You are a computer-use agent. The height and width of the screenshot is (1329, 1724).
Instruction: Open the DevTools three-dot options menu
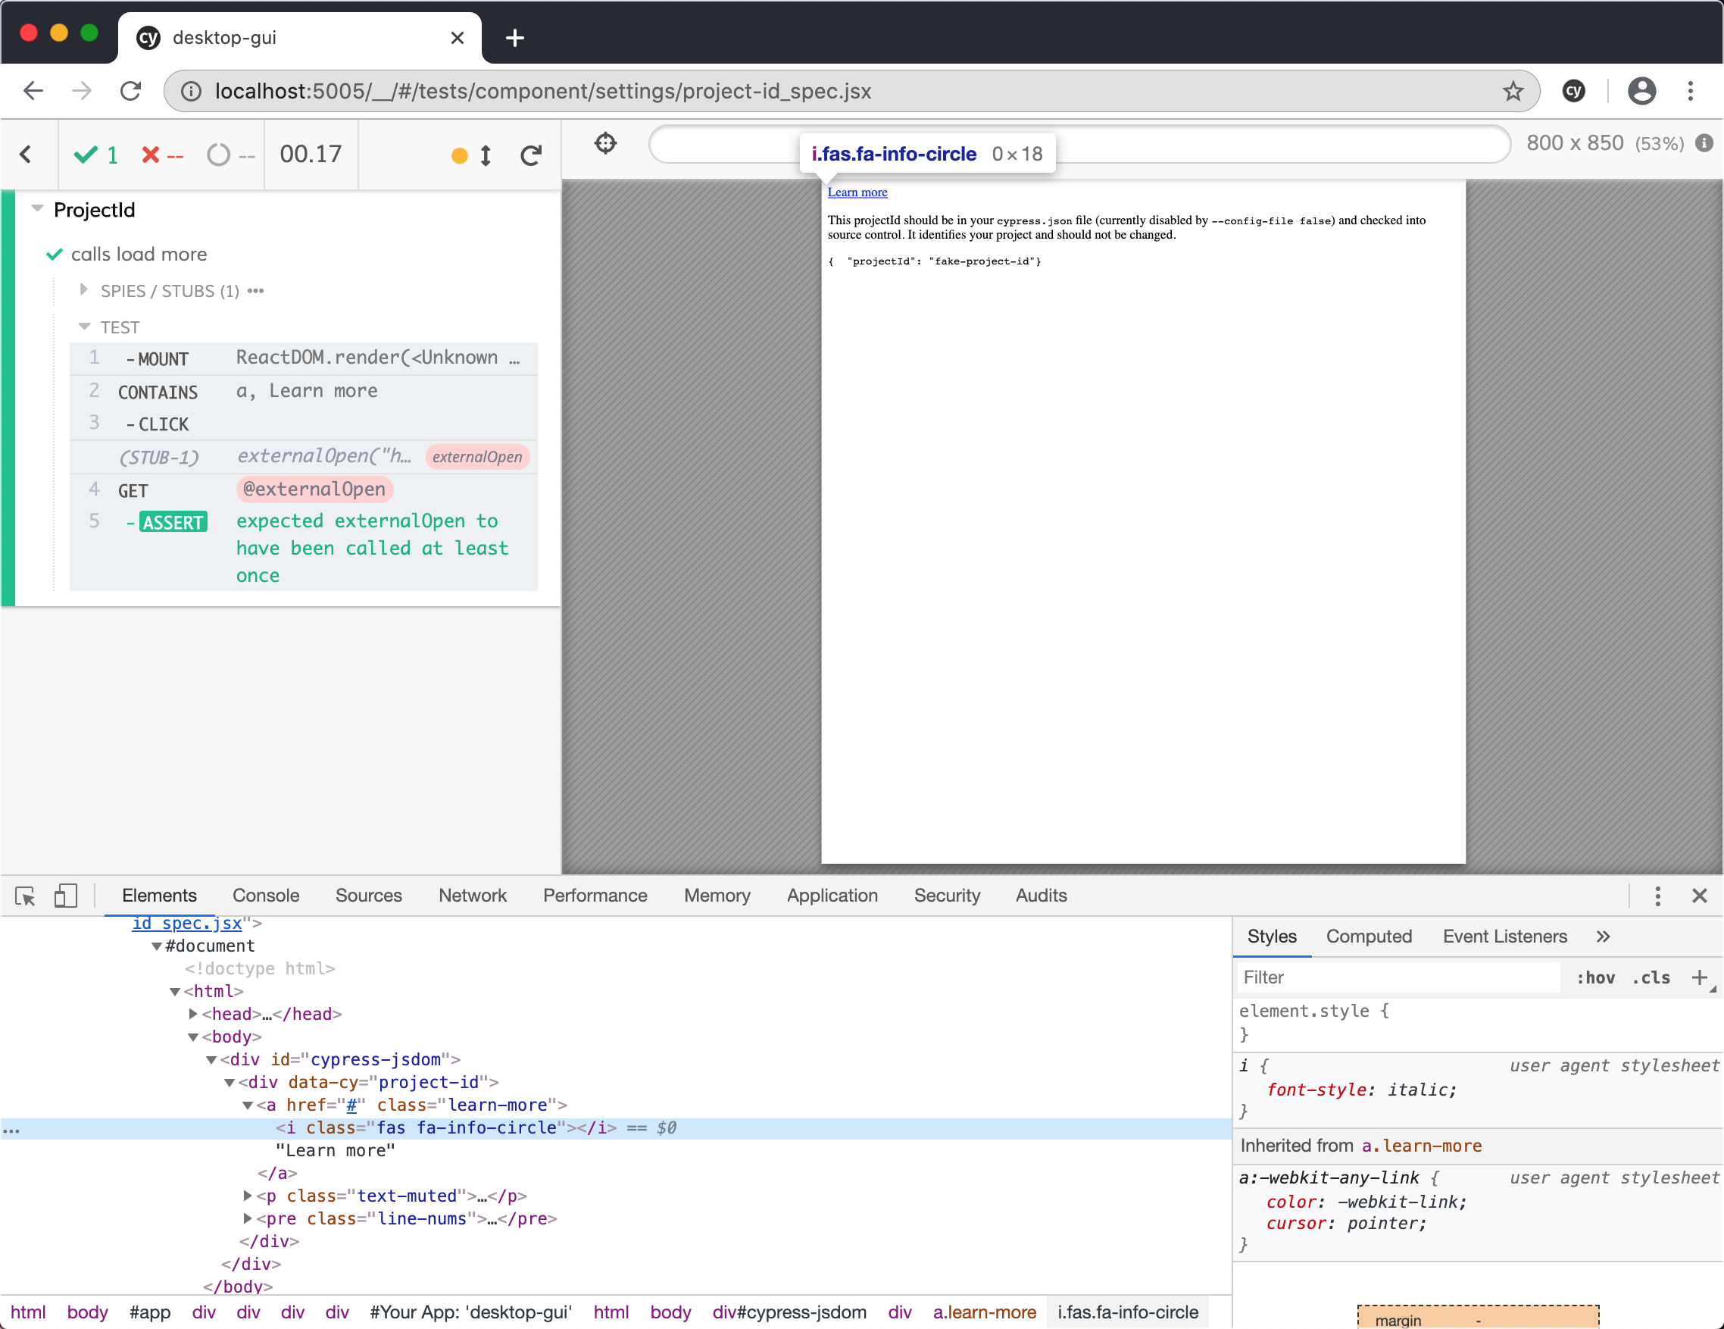click(x=1657, y=896)
